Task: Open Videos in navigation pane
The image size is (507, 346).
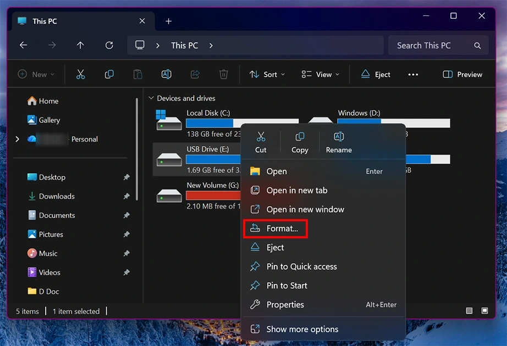Action: pos(44,272)
